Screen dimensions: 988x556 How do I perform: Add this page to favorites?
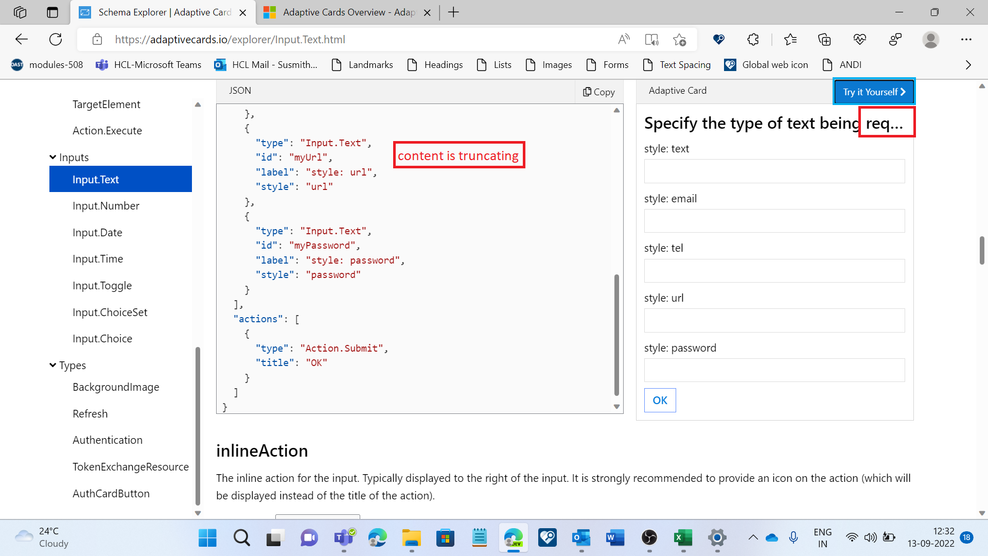(680, 39)
